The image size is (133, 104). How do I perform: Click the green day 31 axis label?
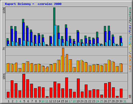click(125, 101)
